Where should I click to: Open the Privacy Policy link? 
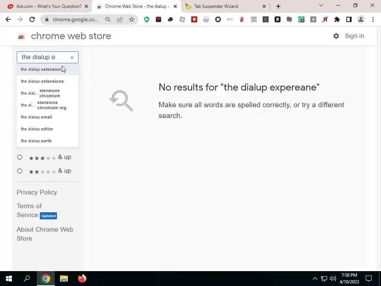click(37, 193)
